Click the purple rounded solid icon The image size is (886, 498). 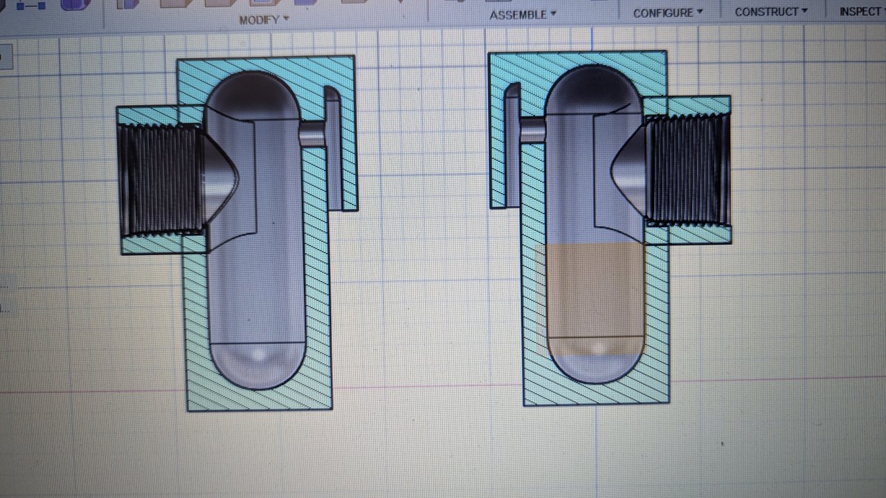[71, 4]
